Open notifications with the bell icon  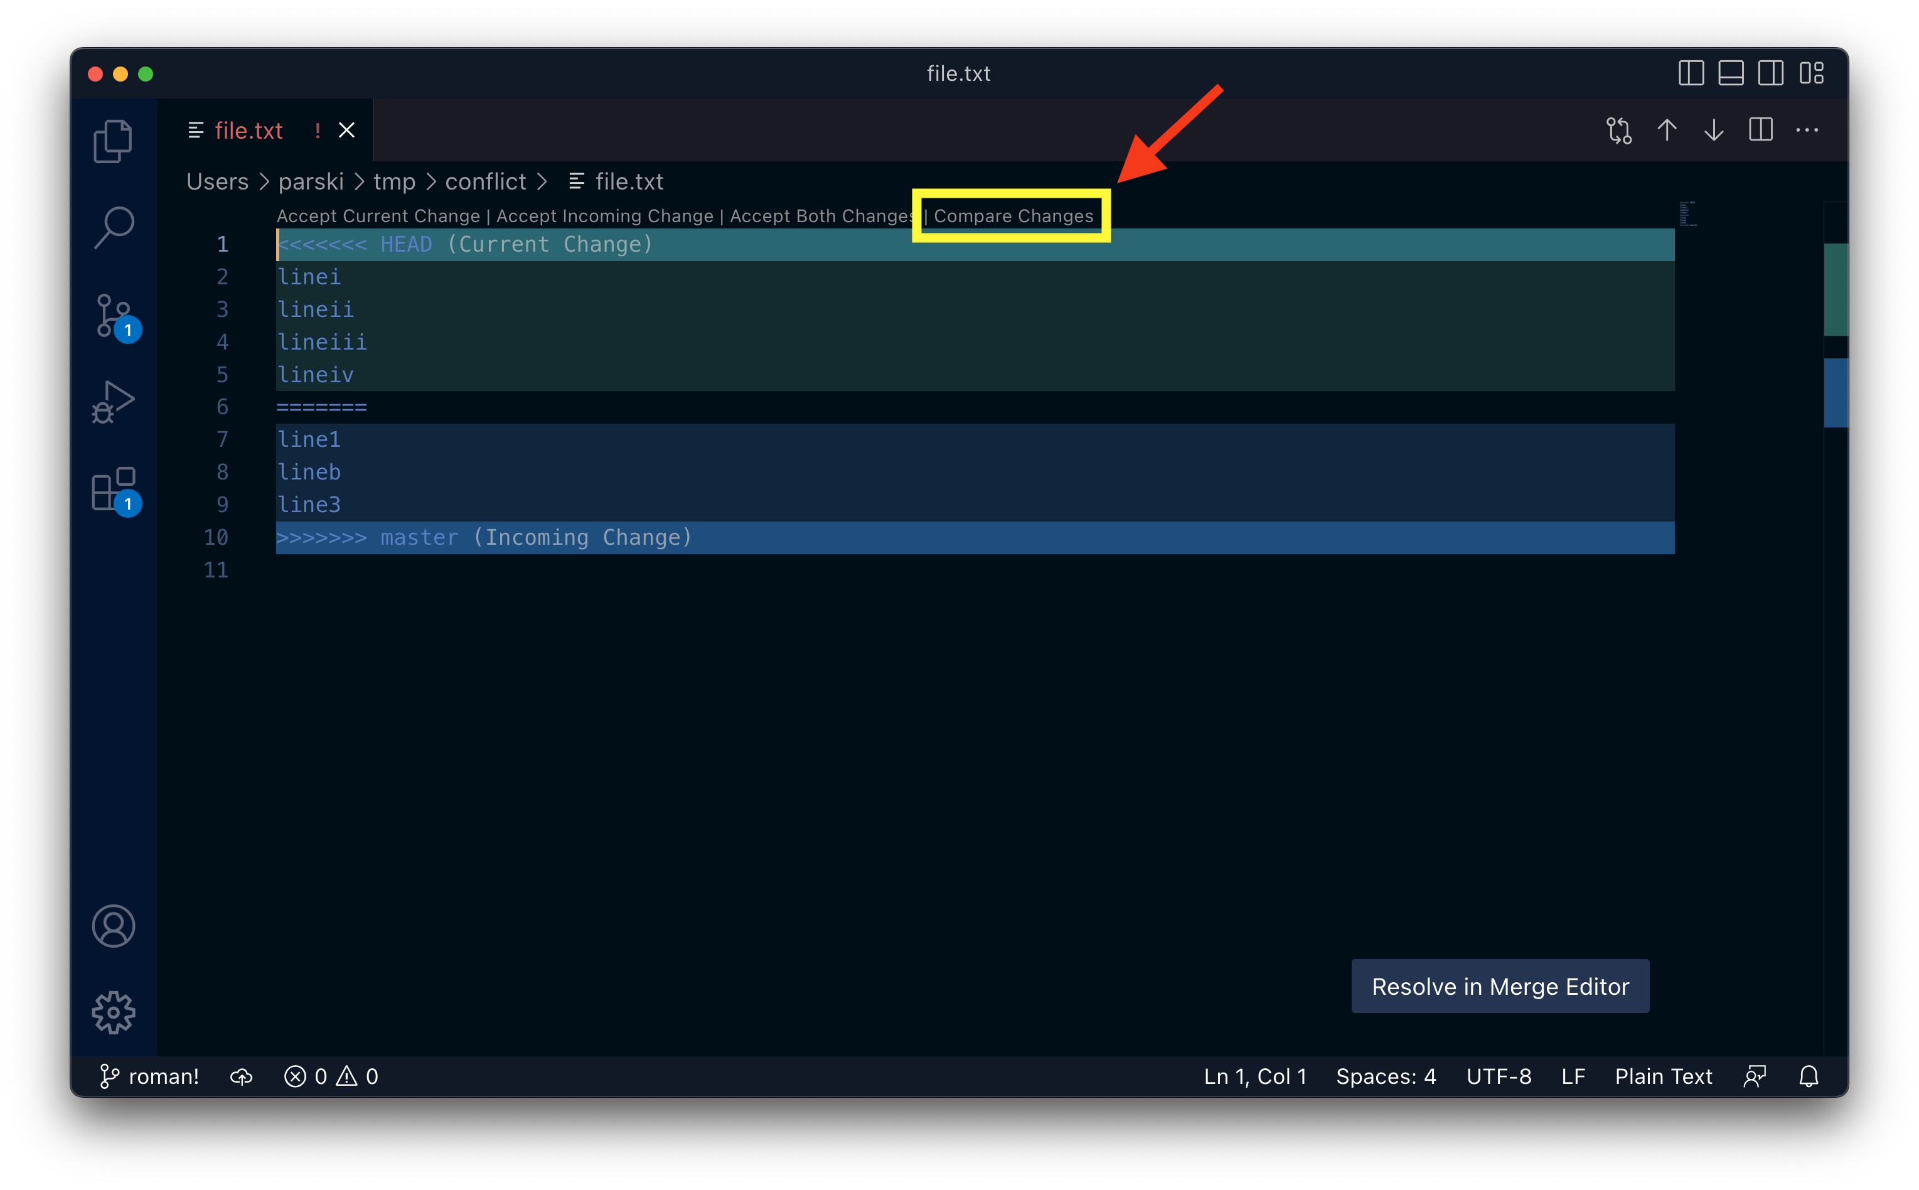(x=1807, y=1076)
